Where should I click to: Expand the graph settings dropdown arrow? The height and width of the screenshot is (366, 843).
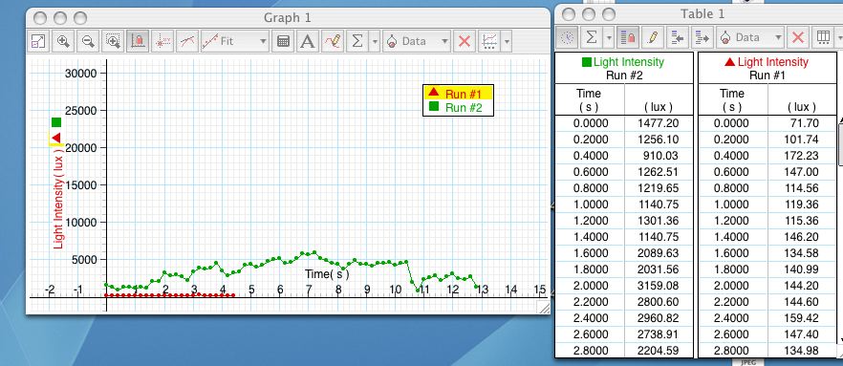click(507, 41)
